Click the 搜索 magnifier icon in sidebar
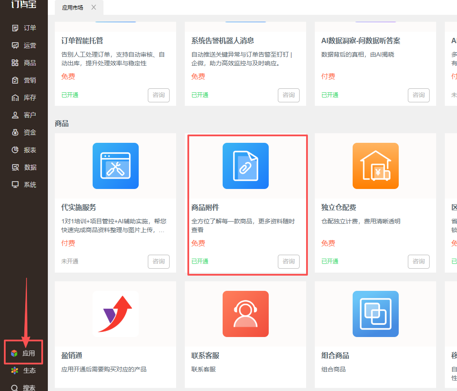Screen dimensions: 457x391 point(15,388)
